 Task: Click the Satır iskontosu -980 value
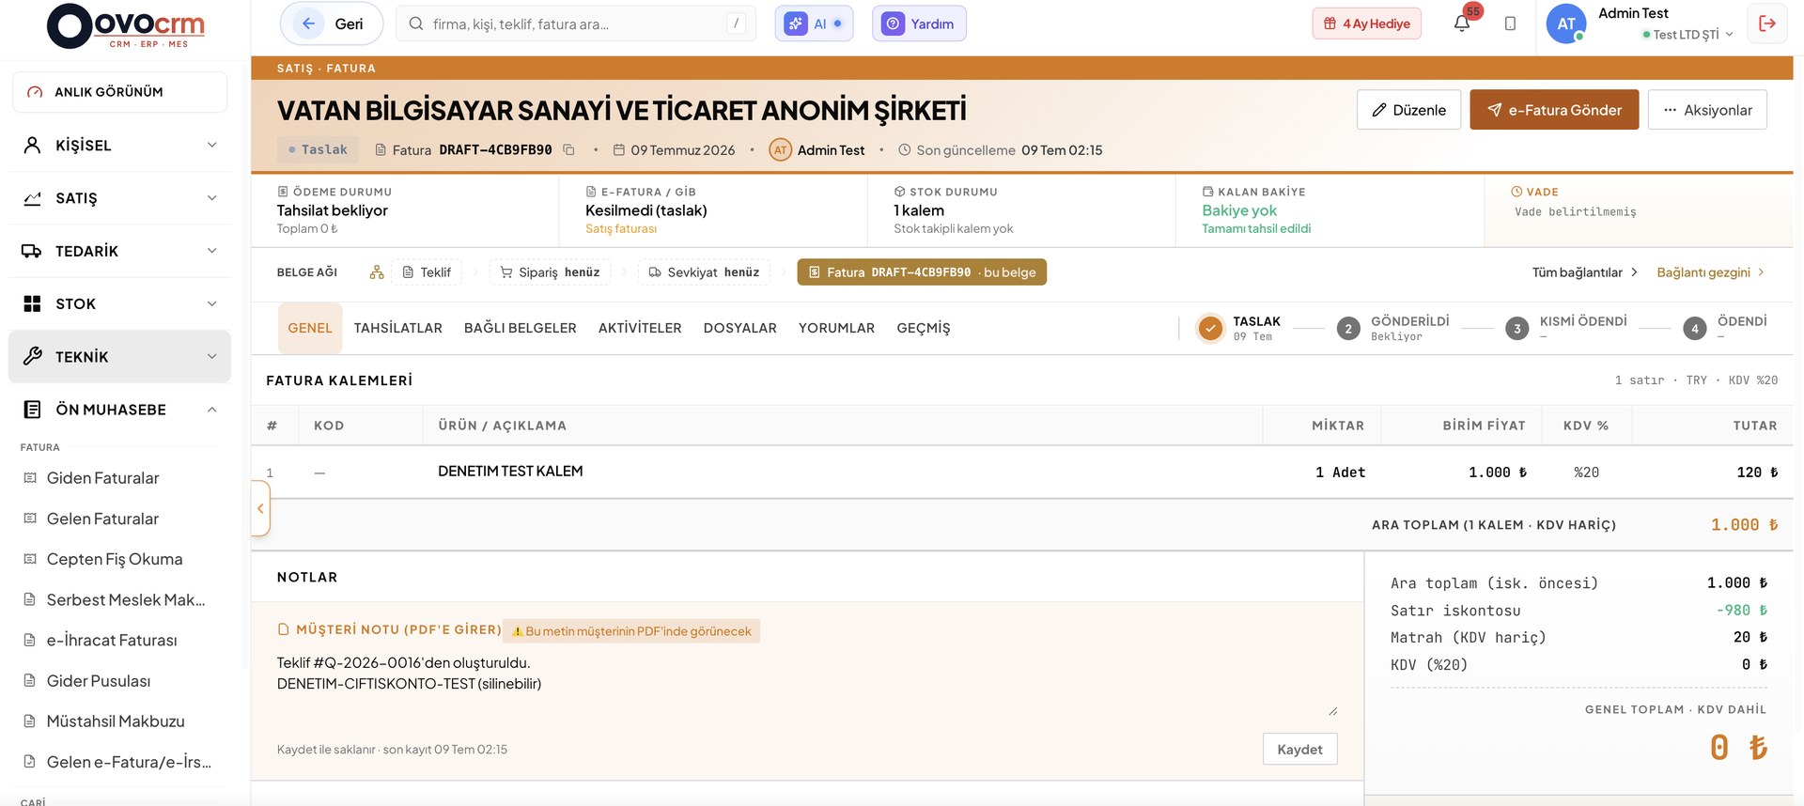click(x=1741, y=611)
